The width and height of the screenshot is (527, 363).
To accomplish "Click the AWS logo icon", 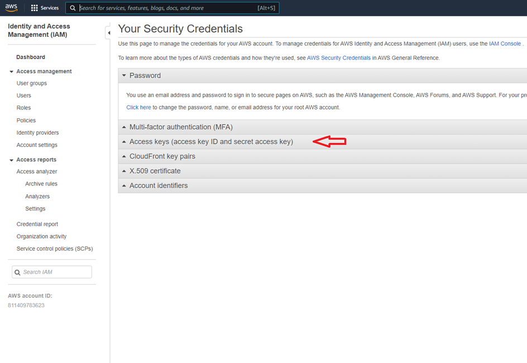I will tap(12, 8).
